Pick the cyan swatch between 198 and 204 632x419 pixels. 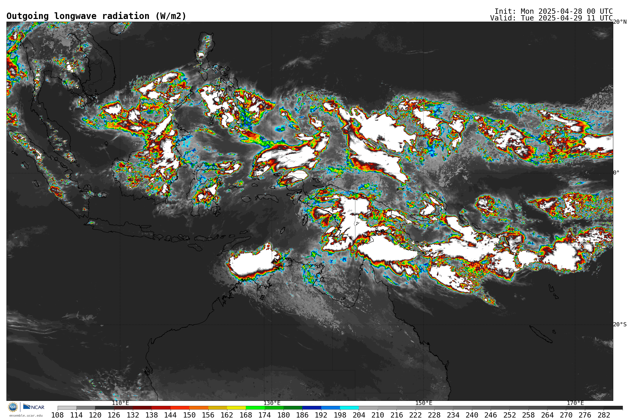point(349,408)
